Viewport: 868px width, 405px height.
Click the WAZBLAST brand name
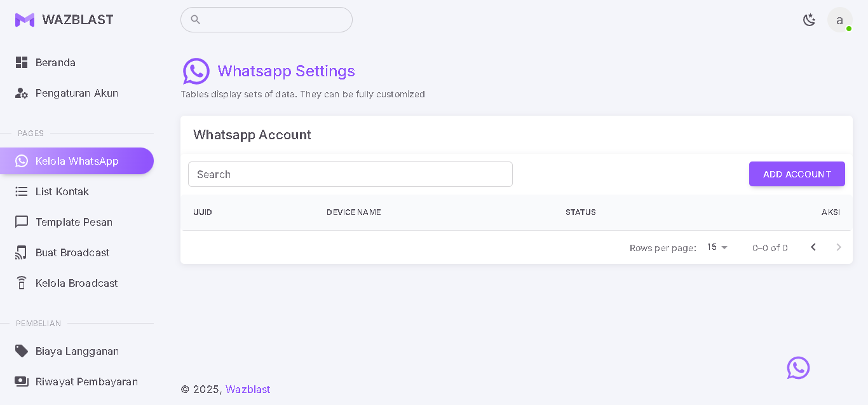(x=78, y=20)
